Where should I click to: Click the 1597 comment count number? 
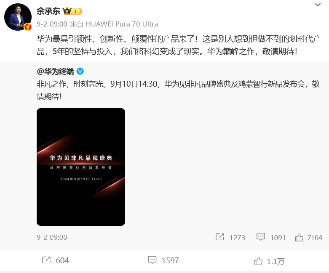[170, 260]
